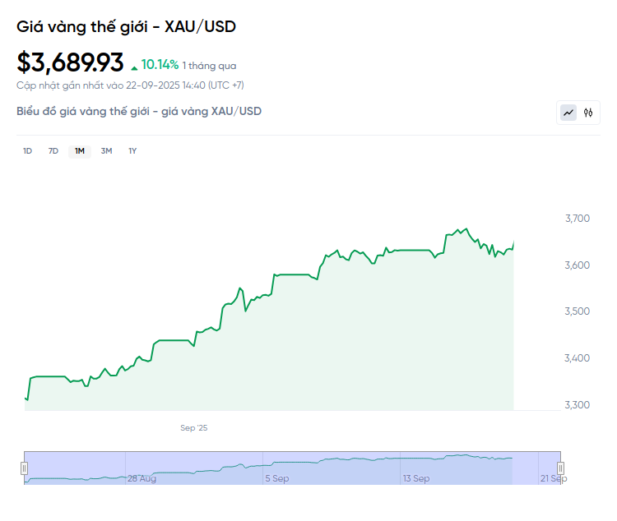The height and width of the screenshot is (521, 617).
Task: Click the 3,300 y-axis label
Action: [578, 405]
